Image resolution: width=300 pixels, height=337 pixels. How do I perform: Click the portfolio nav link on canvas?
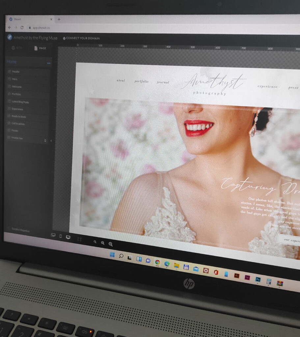[142, 81]
